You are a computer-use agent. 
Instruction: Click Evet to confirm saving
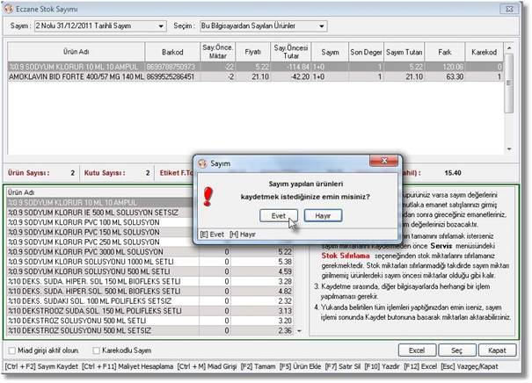coord(278,215)
